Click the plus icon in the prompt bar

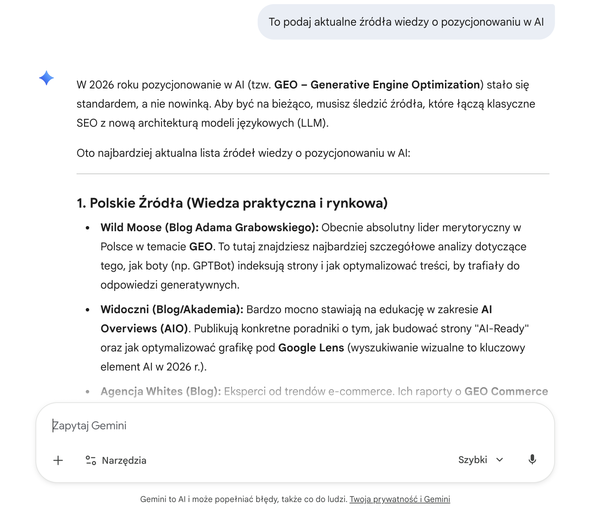point(58,460)
